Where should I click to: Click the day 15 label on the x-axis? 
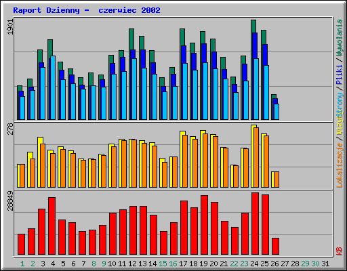coord(163,264)
